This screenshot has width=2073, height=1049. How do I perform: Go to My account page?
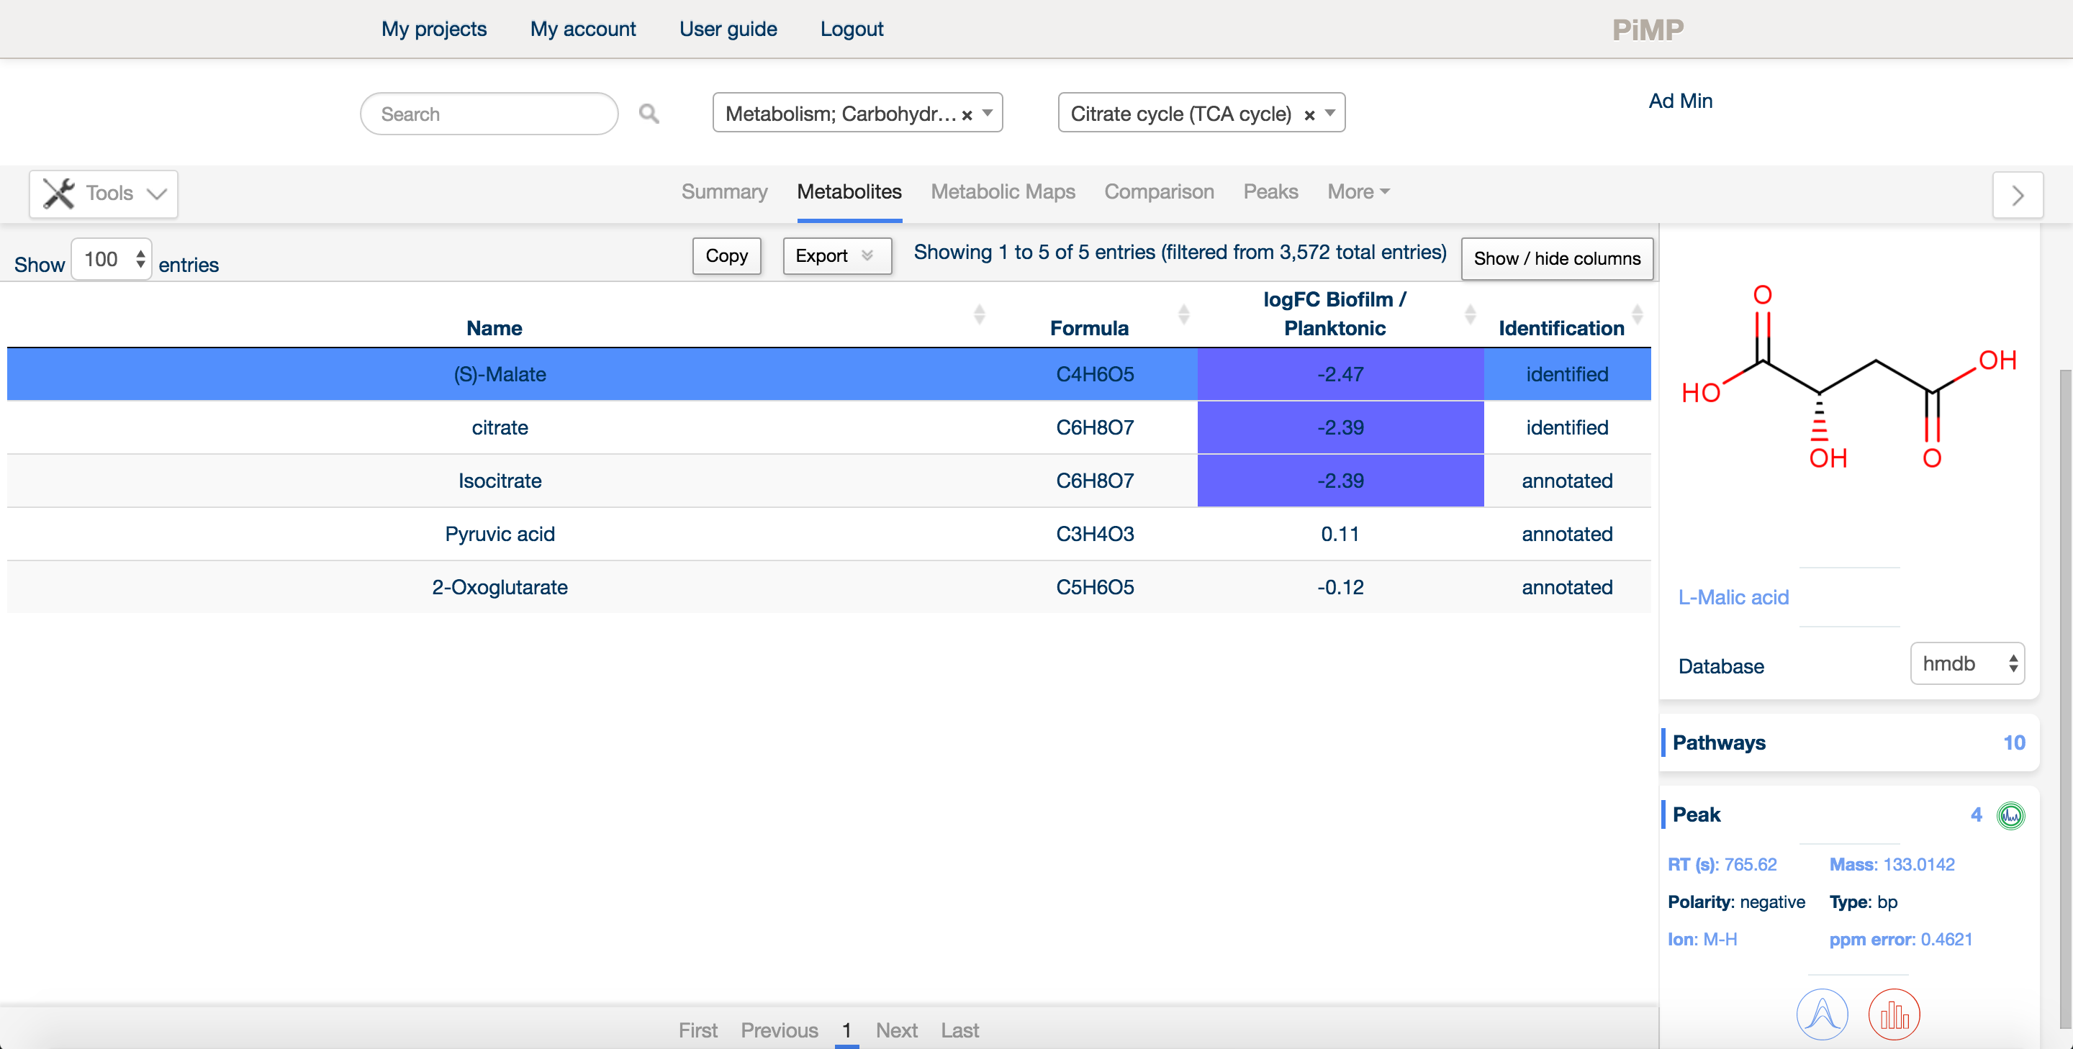click(x=582, y=29)
